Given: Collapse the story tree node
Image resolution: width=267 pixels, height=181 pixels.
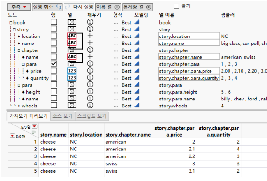Looking at the screenshot, I should 14,30.
